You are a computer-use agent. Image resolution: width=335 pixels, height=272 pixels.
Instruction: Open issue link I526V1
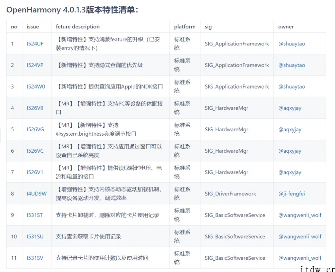pyautogui.click(x=35, y=172)
